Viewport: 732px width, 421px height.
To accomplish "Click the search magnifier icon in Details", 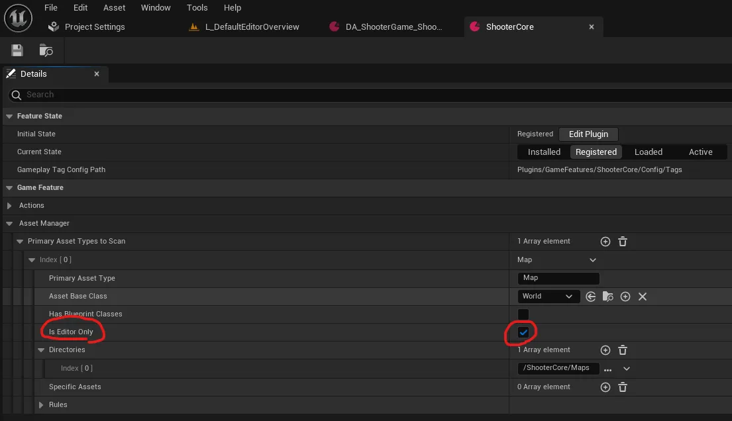I will click(17, 95).
